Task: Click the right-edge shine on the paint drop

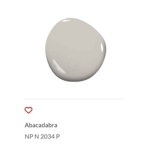Action: tap(102, 48)
